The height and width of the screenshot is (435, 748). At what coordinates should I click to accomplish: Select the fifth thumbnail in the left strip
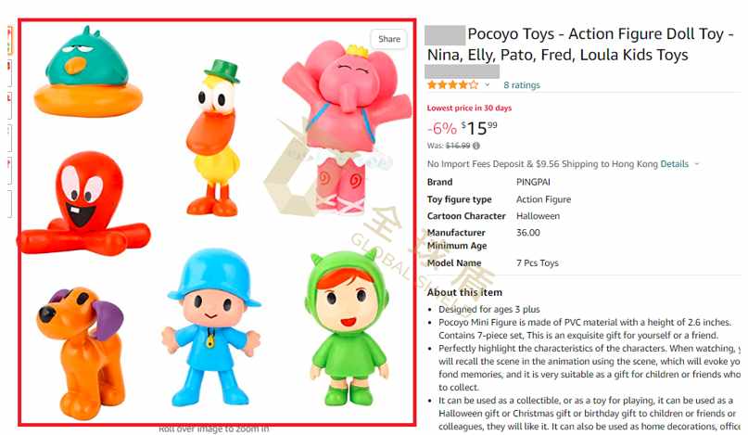pyautogui.click(x=9, y=171)
